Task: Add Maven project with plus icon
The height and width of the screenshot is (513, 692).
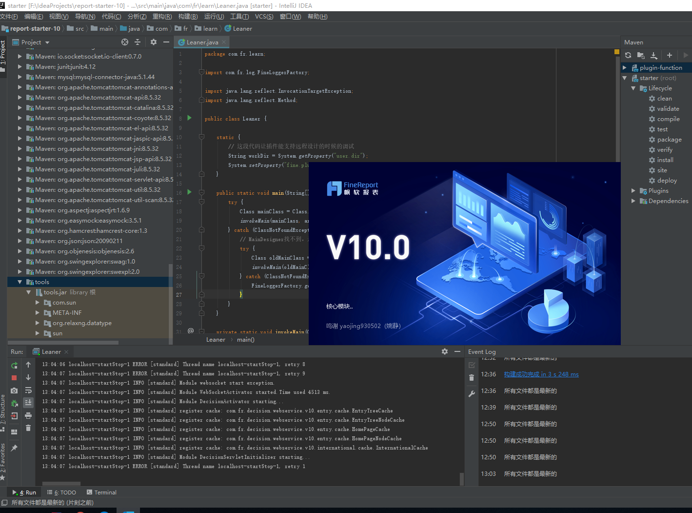Action: coord(670,55)
